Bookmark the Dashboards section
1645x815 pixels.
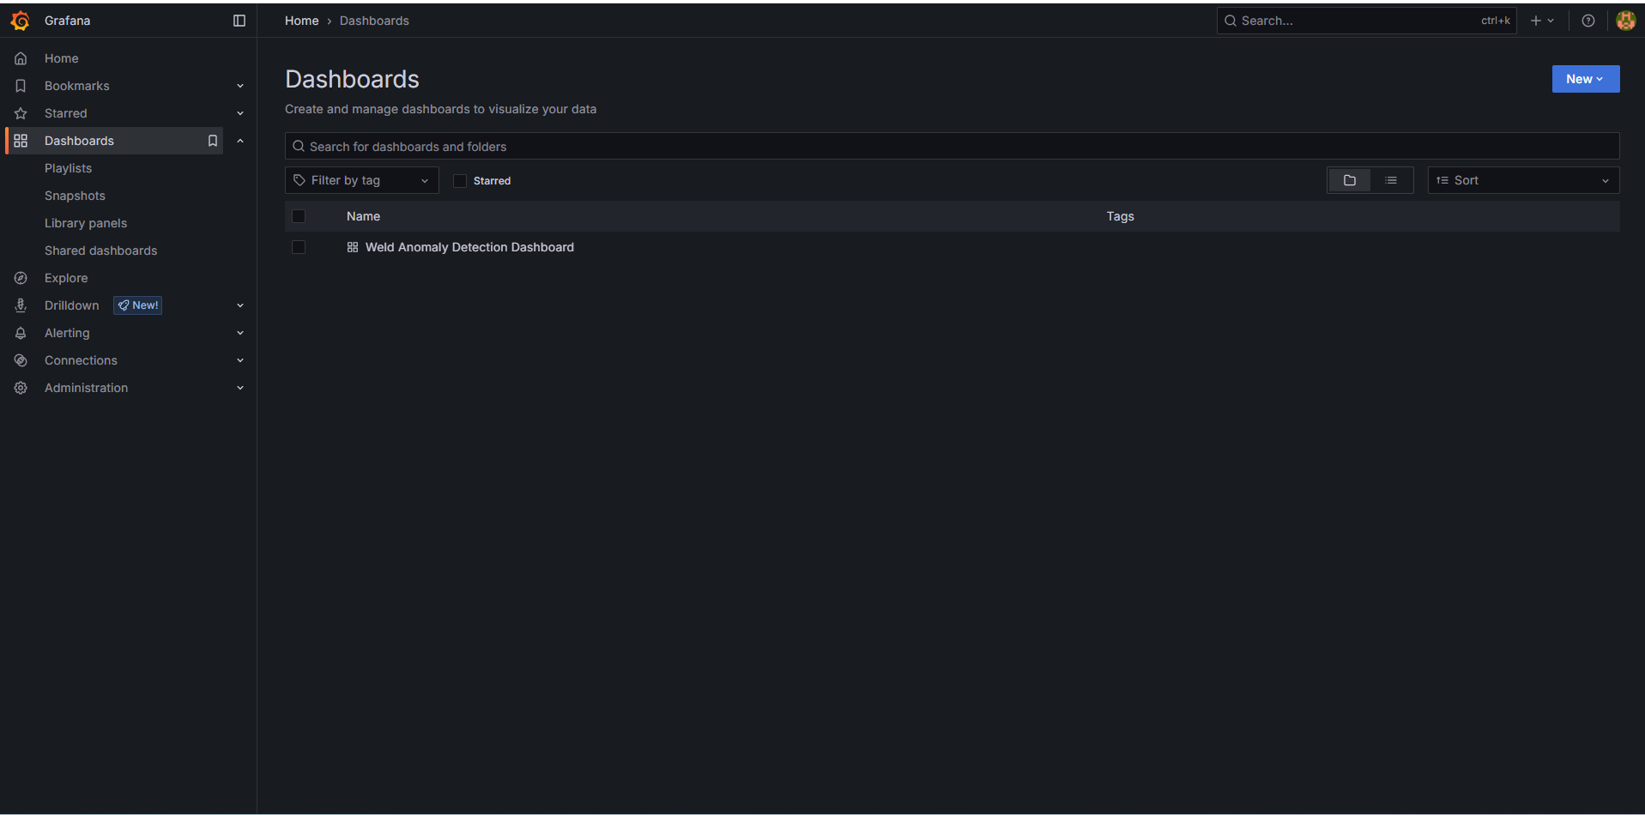click(212, 140)
